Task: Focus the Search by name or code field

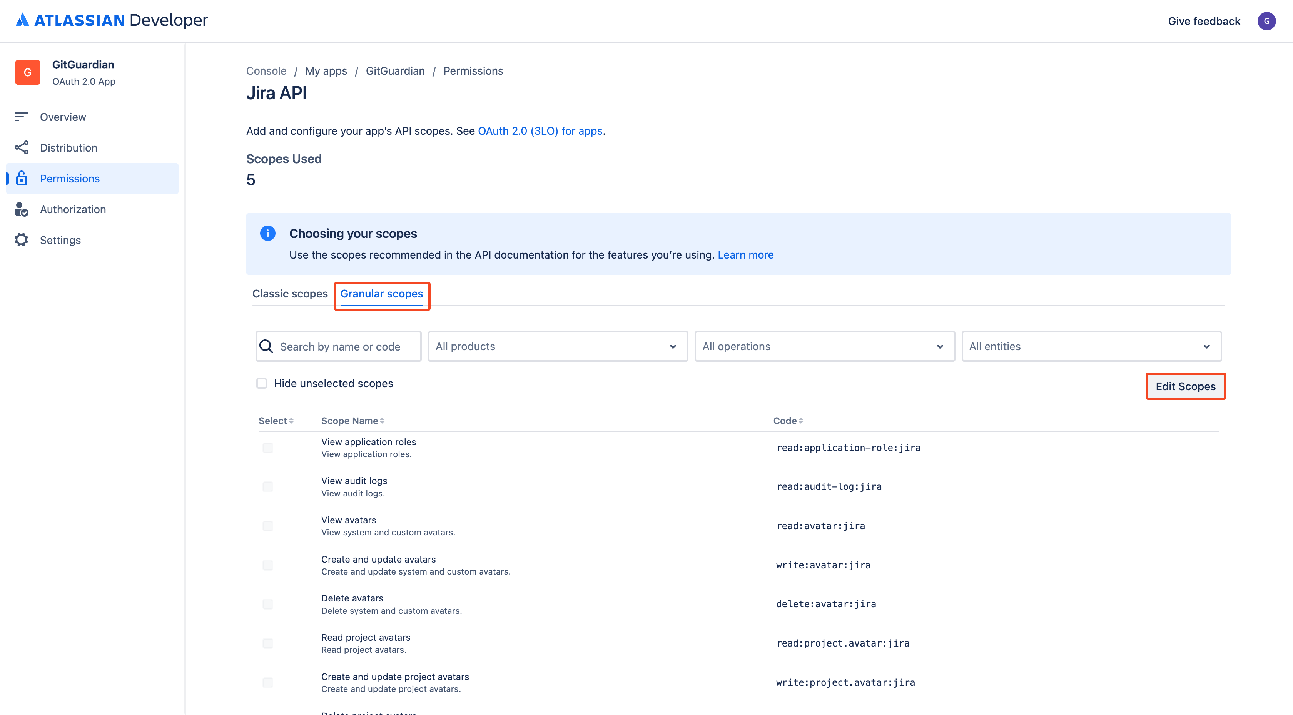Action: [x=338, y=346]
